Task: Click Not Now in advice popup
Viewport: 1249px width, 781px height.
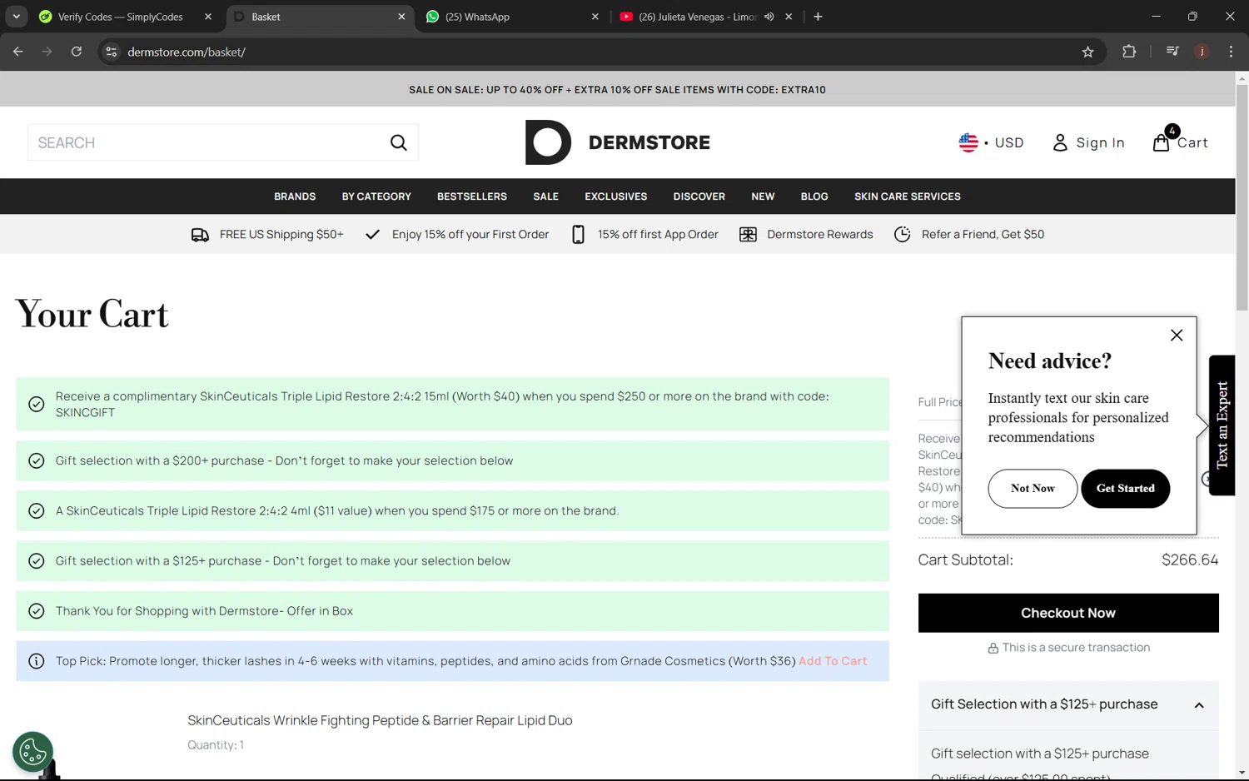Action: 1033,489
